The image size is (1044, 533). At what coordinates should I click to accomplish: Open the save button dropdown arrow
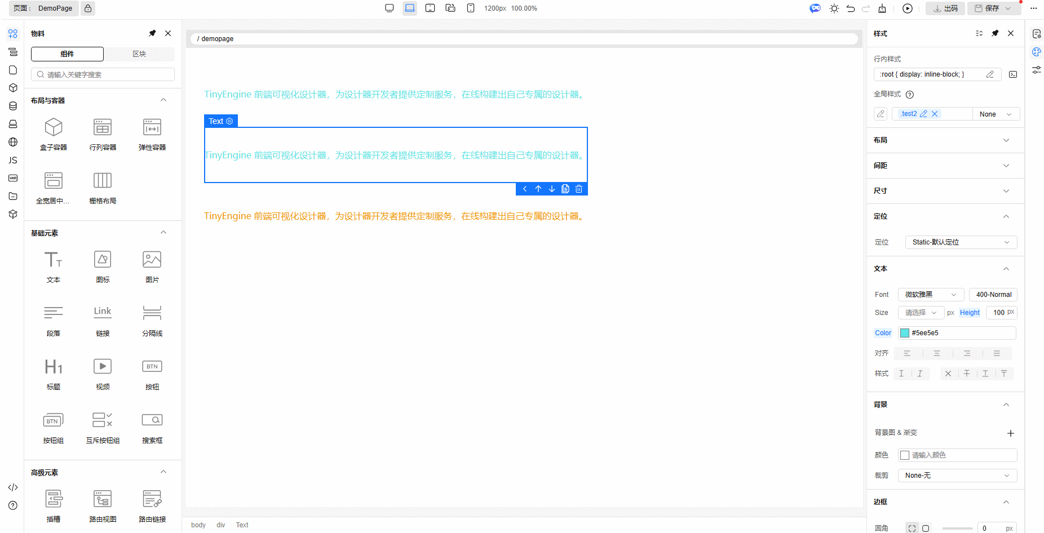pos(1008,8)
